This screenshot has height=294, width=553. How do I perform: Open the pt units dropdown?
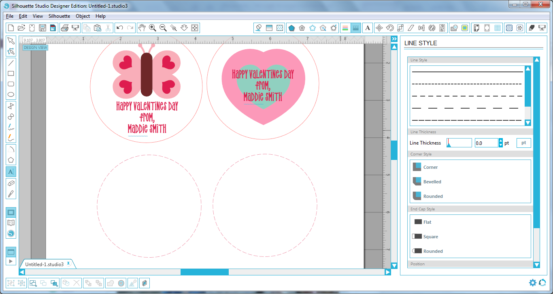click(523, 143)
